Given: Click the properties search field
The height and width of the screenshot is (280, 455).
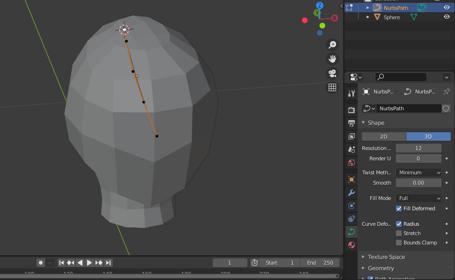Looking at the screenshot, I should pyautogui.click(x=401, y=77).
